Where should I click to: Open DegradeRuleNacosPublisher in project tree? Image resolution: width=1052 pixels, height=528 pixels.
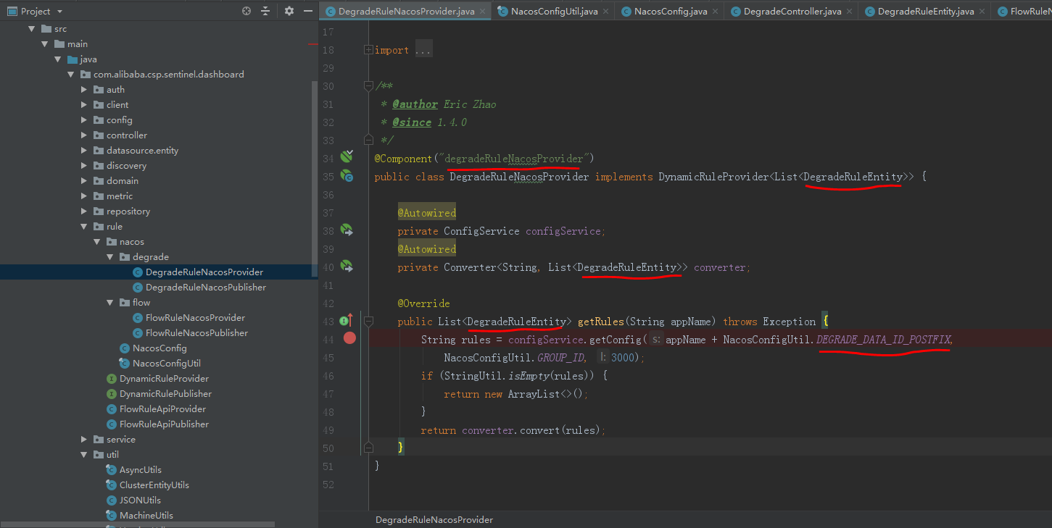pos(205,288)
